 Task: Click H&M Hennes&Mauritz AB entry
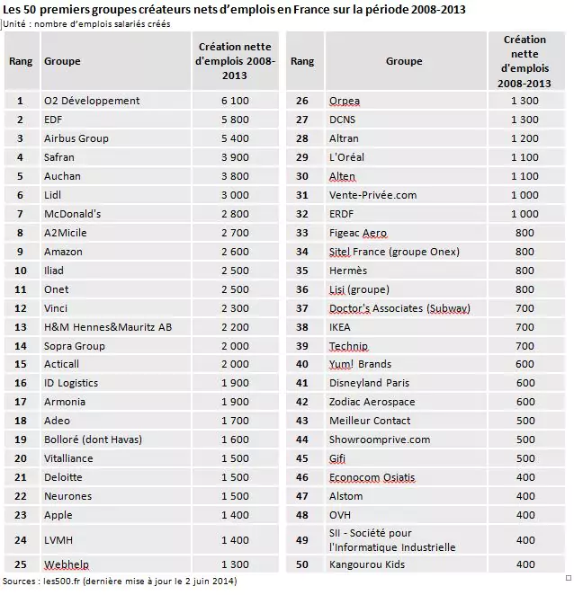coord(108,327)
